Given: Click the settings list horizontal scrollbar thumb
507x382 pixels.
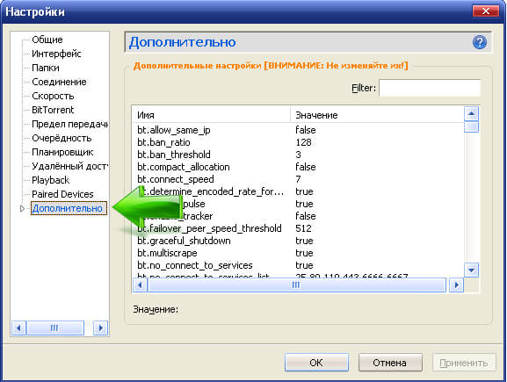Looking at the screenshot, I should click(x=296, y=285).
